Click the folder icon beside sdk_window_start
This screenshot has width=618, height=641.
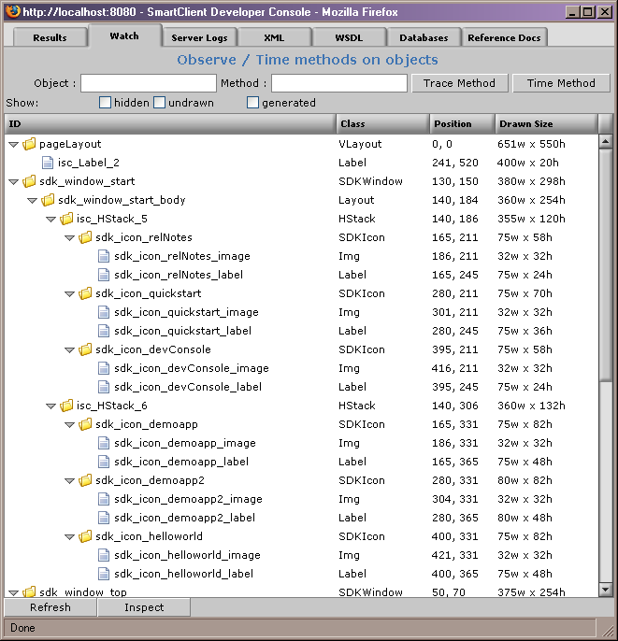[x=29, y=181]
